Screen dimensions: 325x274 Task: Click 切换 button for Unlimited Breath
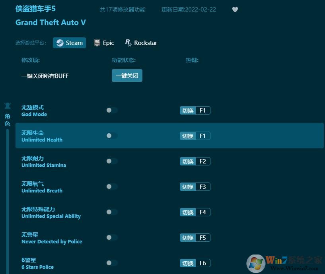pyautogui.click(x=188, y=187)
